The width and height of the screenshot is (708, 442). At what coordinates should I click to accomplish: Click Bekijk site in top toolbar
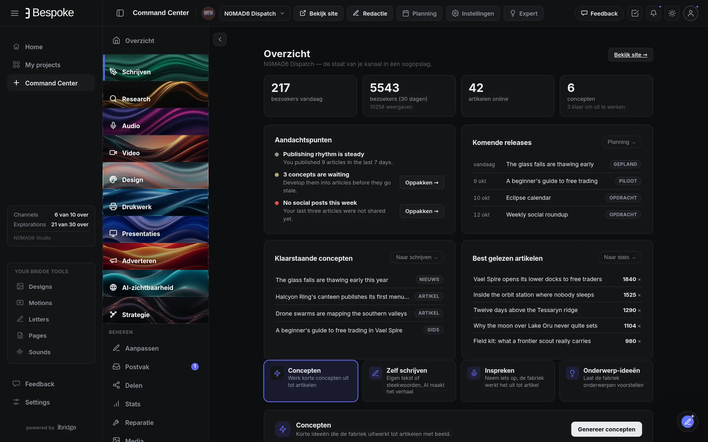click(318, 13)
